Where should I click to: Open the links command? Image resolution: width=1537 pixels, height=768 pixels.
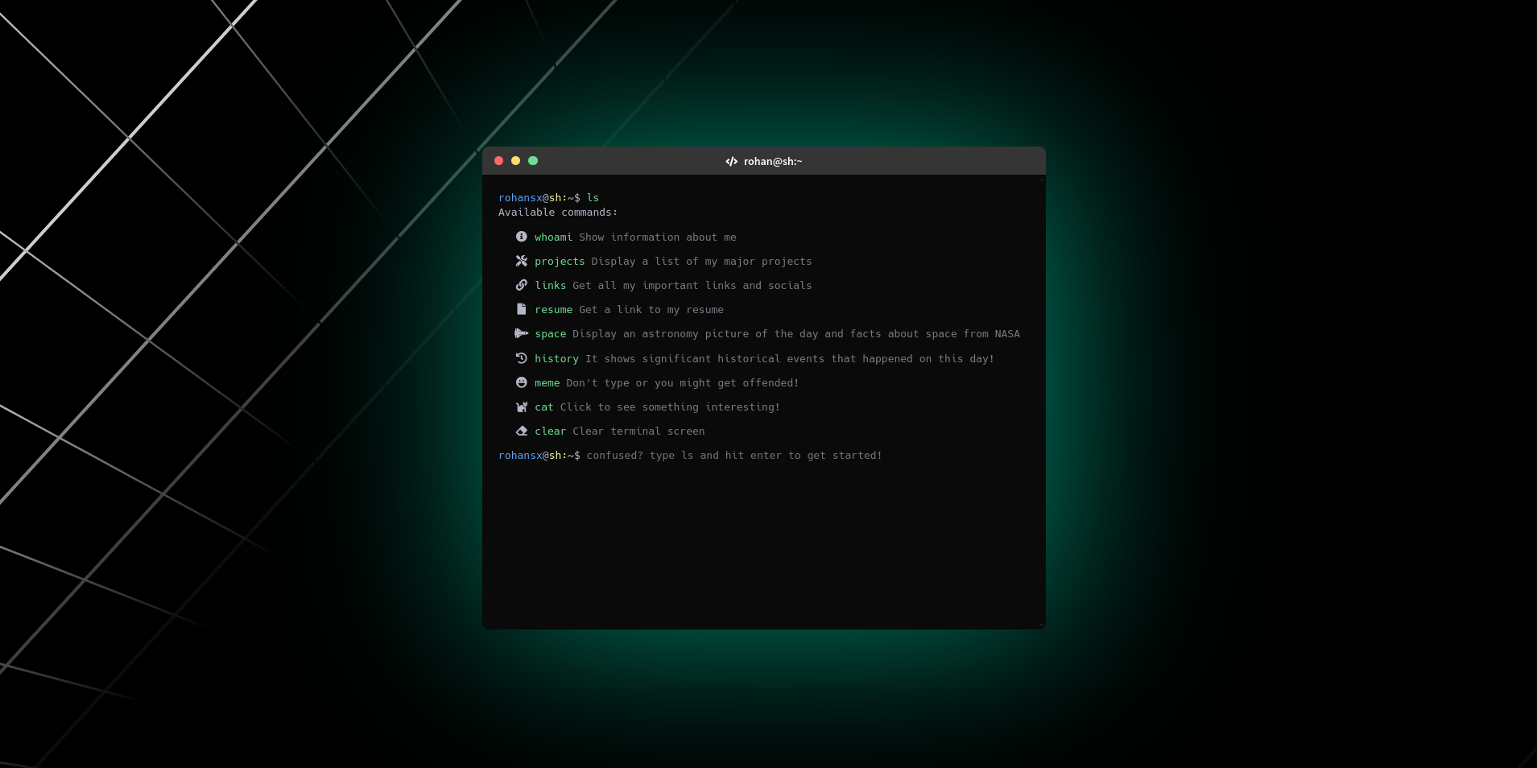click(x=550, y=285)
